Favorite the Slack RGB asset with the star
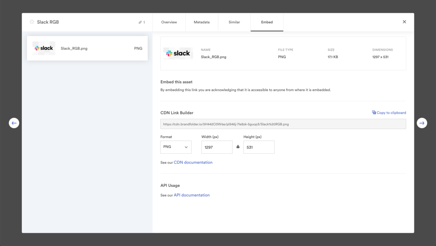 (32, 22)
